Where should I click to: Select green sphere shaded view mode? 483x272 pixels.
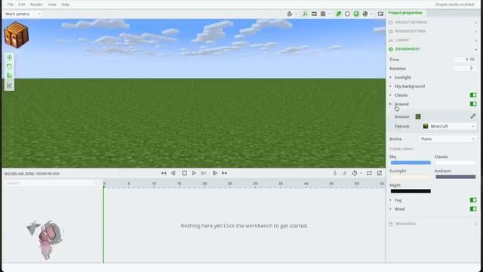[x=356, y=14]
